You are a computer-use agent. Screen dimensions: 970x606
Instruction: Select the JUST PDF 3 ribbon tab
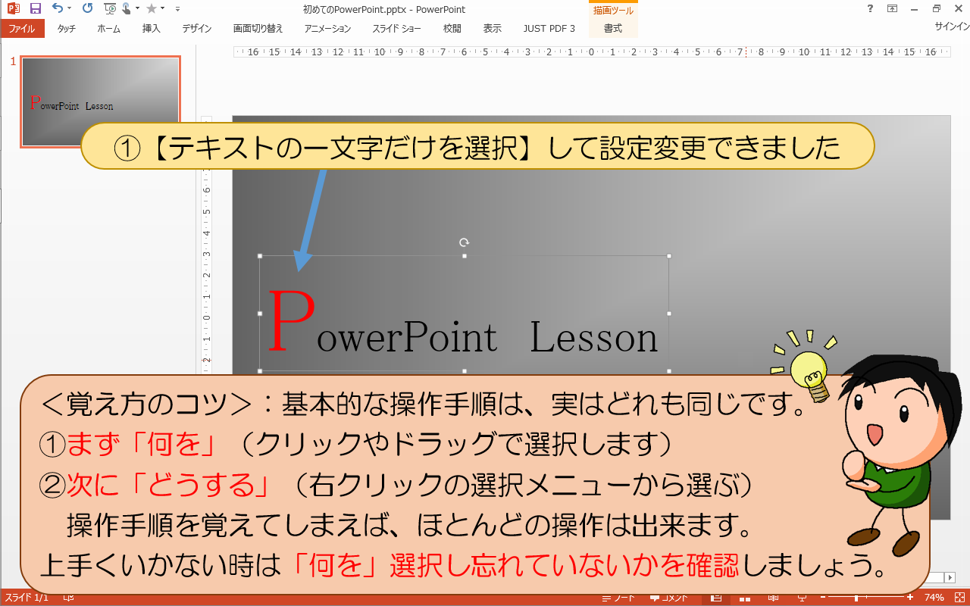pyautogui.click(x=549, y=29)
